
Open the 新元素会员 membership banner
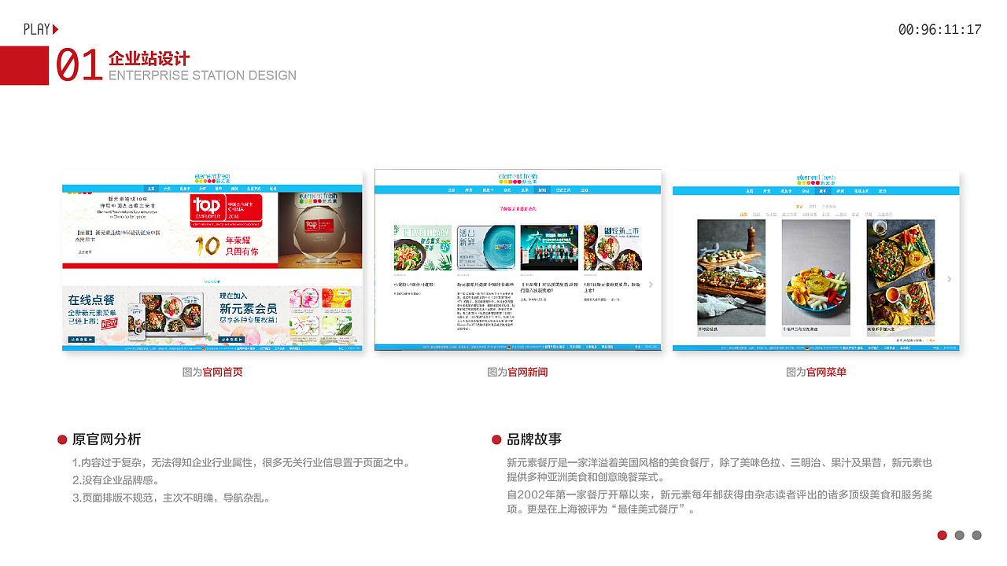click(288, 317)
